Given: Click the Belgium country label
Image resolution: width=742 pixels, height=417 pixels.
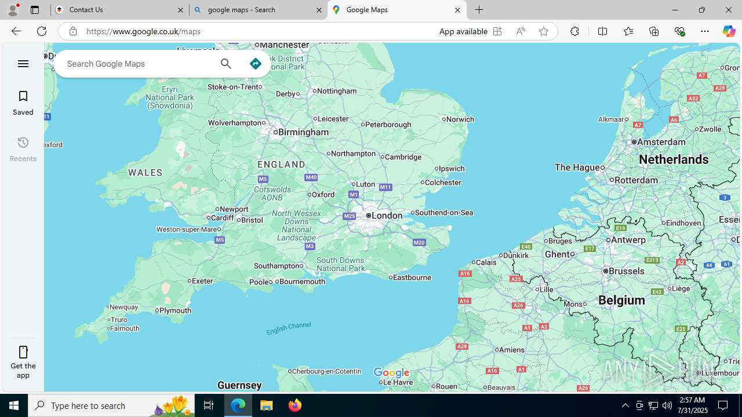Looking at the screenshot, I should [621, 300].
